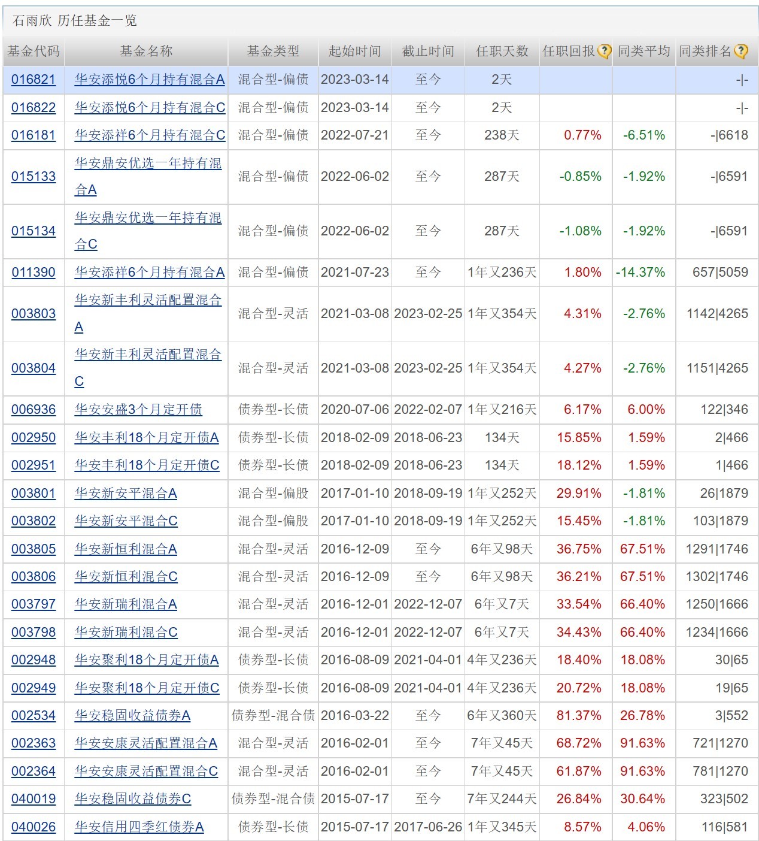
Task: Open fund code 040019 link
Action: click(x=34, y=799)
